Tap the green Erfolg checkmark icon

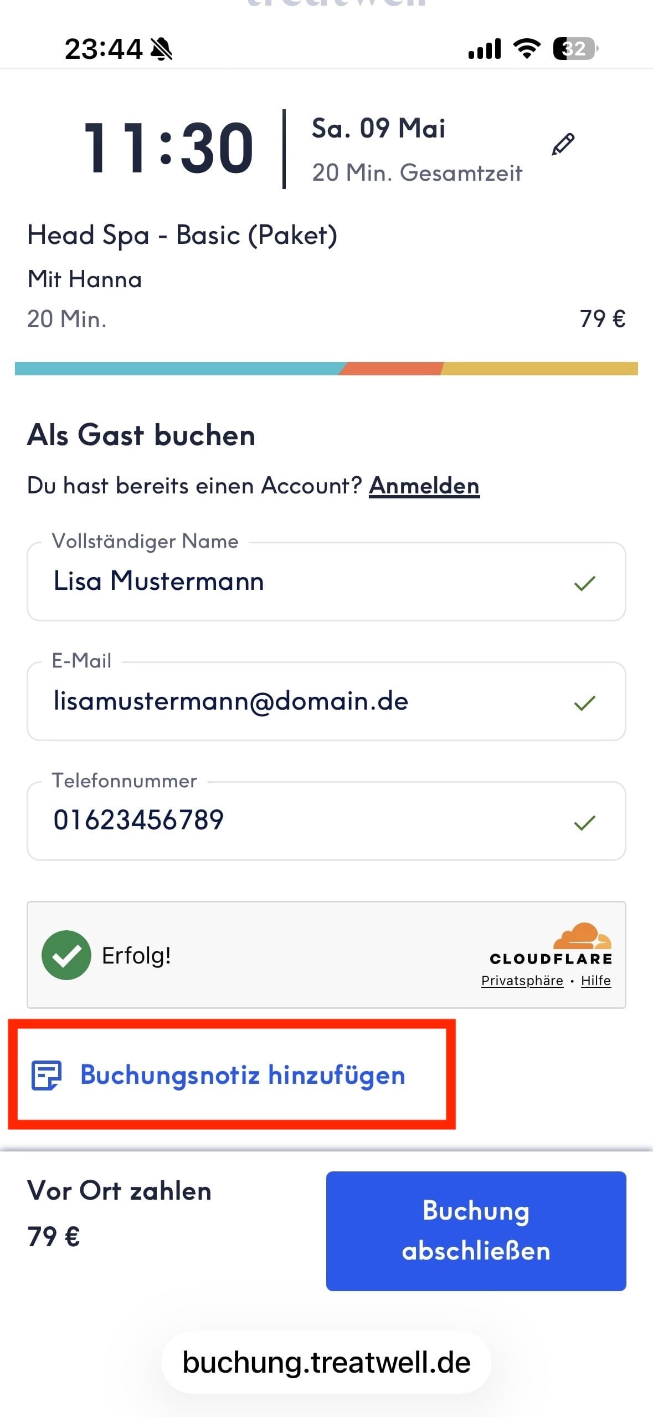[x=66, y=955]
